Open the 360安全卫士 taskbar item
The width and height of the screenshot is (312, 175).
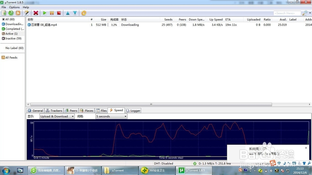[157, 170]
